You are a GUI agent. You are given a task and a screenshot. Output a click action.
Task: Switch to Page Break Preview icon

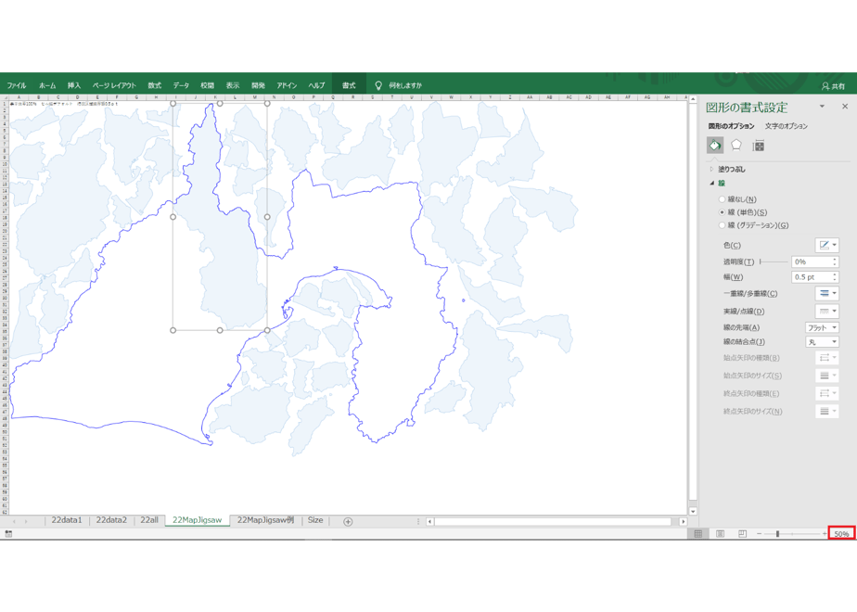pos(742,533)
